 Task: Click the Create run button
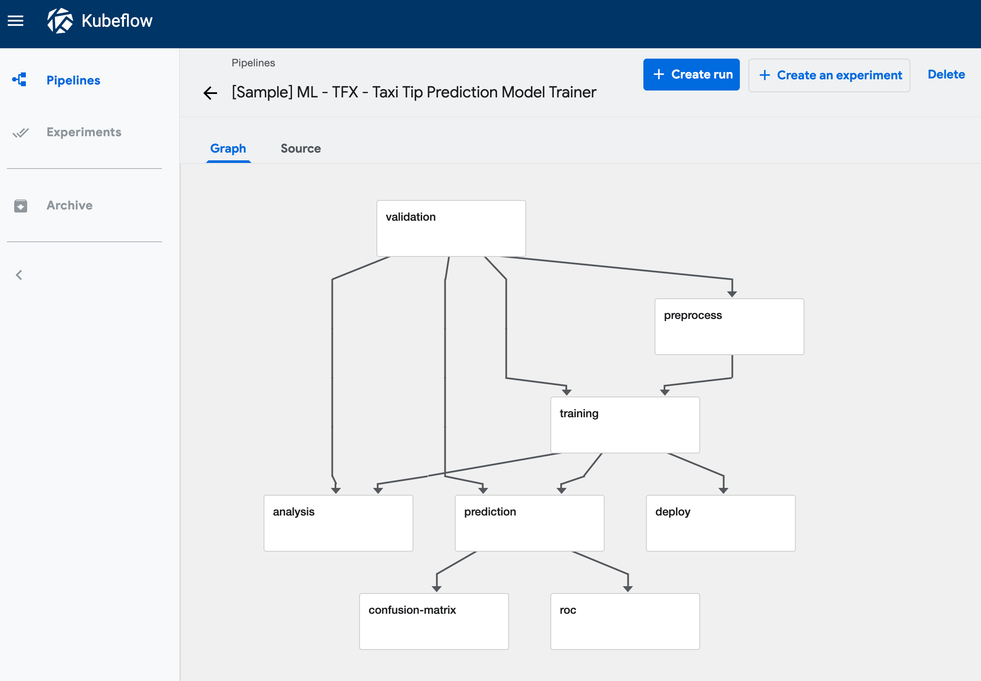691,75
